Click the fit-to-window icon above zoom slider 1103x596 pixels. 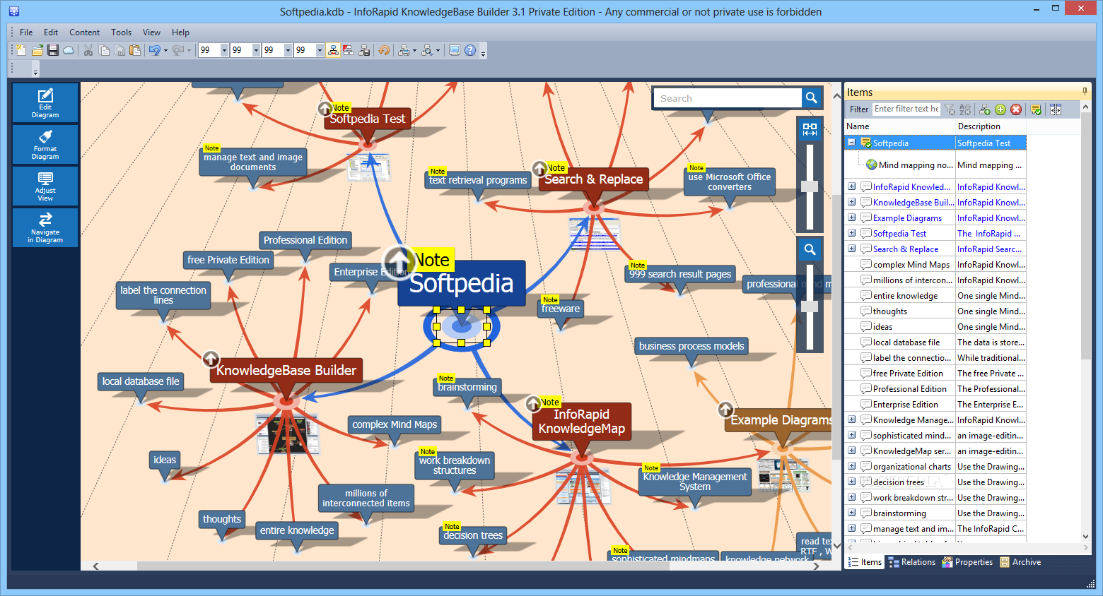[x=810, y=129]
